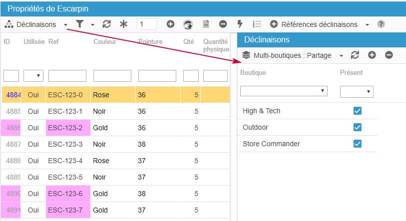Image resolution: width=406 pixels, height=221 pixels.
Task: Click the numbered list icon in toolbar
Action: coord(257,24)
